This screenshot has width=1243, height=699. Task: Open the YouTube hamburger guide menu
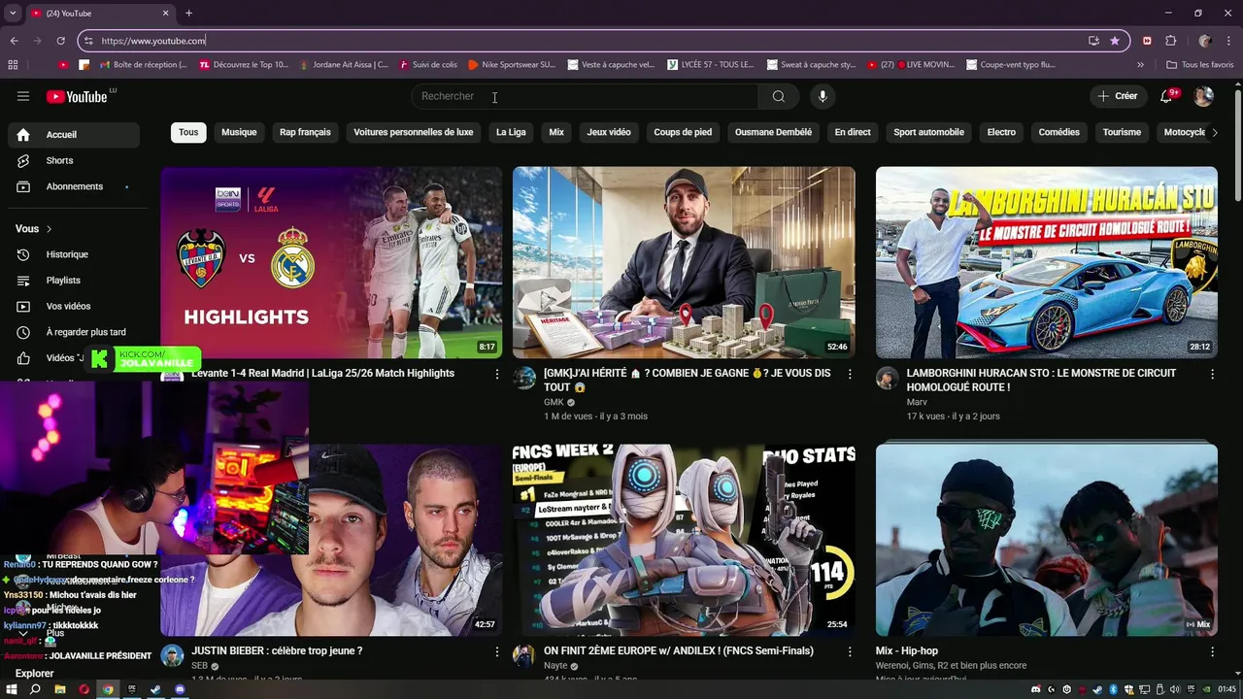pyautogui.click(x=23, y=96)
